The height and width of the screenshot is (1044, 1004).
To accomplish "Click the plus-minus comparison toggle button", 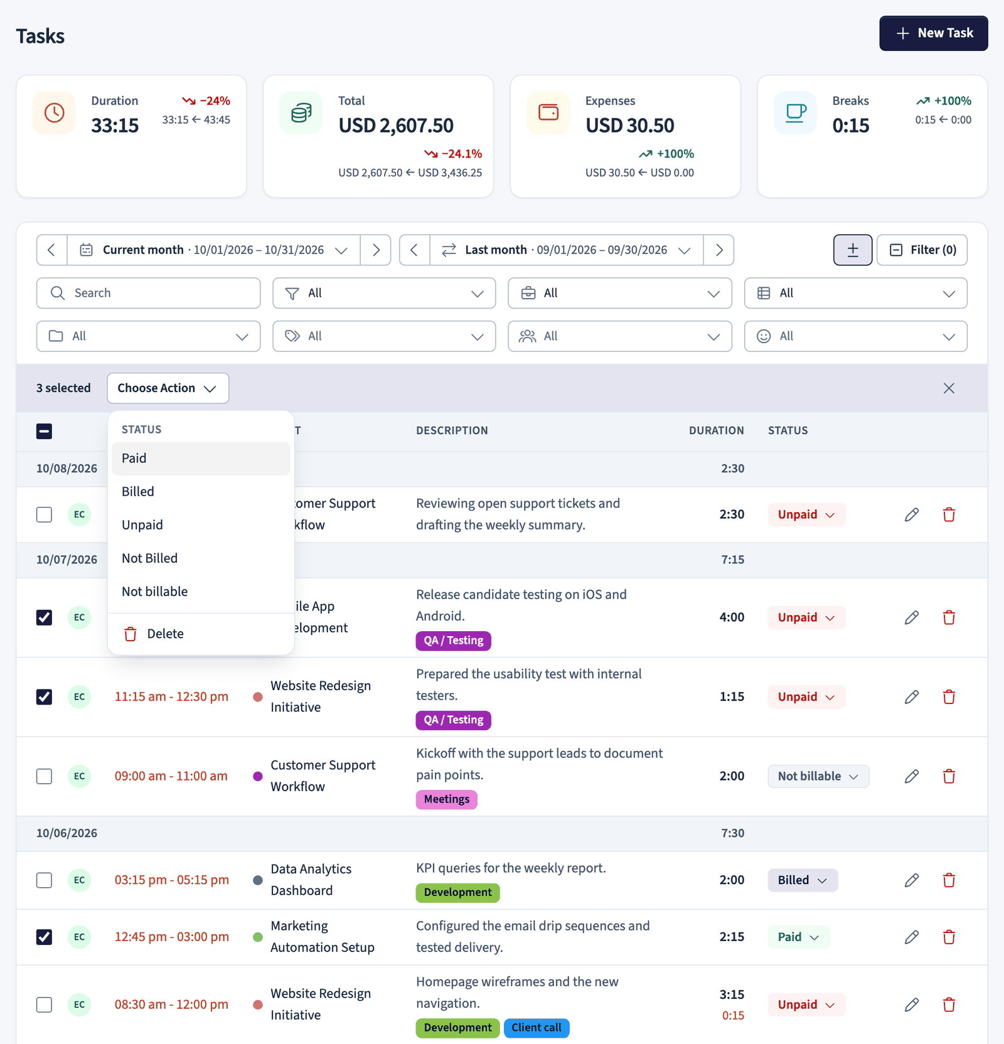I will pos(853,250).
